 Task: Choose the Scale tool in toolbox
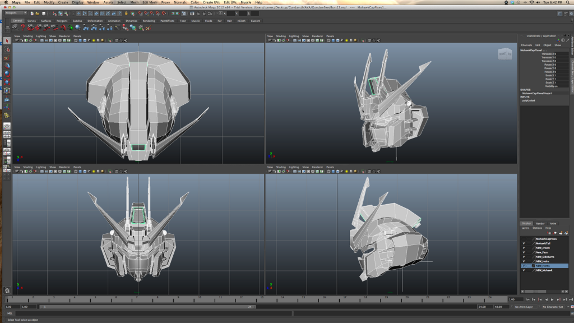click(x=7, y=82)
